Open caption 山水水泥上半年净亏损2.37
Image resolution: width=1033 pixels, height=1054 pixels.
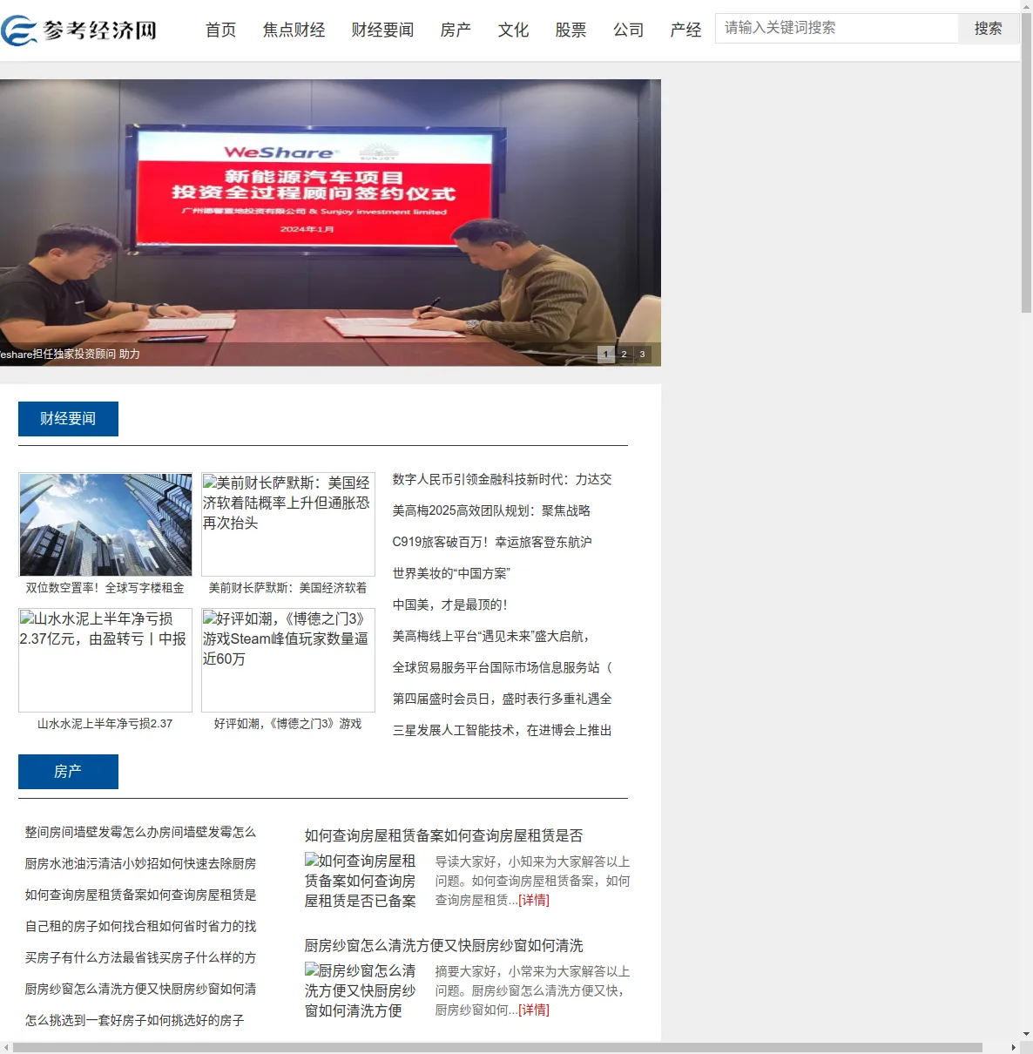(x=105, y=724)
